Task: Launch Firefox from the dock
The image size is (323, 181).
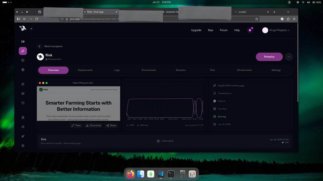Action: (131, 174)
